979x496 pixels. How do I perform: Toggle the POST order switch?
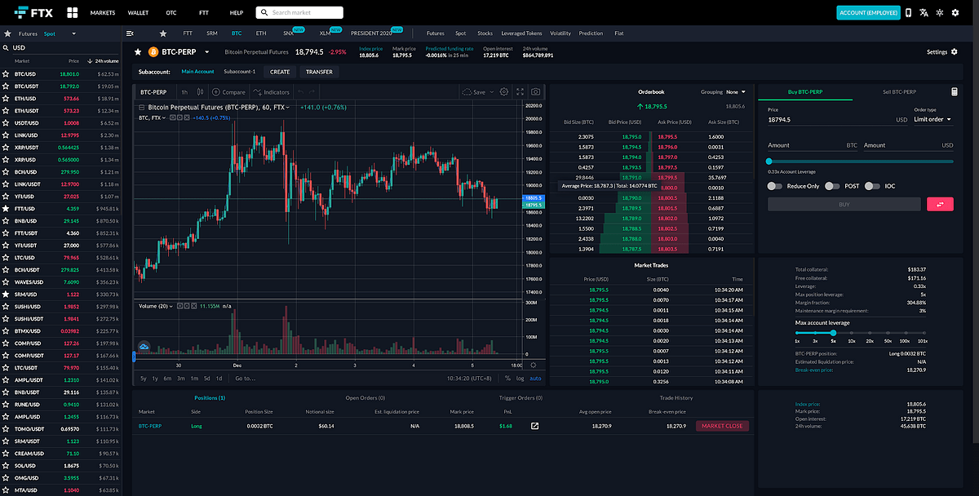[x=832, y=186]
